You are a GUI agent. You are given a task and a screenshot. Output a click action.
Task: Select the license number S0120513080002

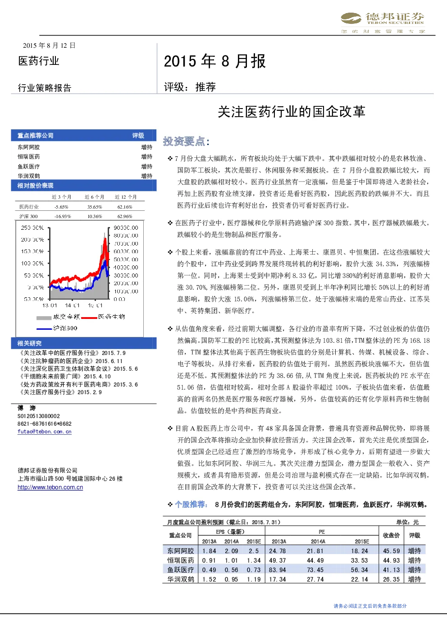click(x=39, y=416)
